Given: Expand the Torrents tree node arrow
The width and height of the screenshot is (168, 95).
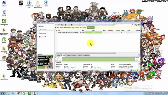Looking at the screenshot, I should (x=38, y=30).
